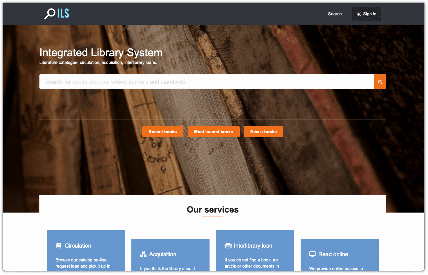
Task: Open the Sign in button
Action: (x=366, y=14)
